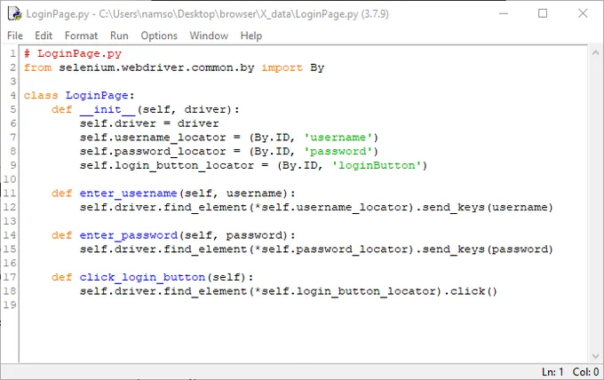Open the Help menu
The height and width of the screenshot is (380, 604).
[251, 36]
